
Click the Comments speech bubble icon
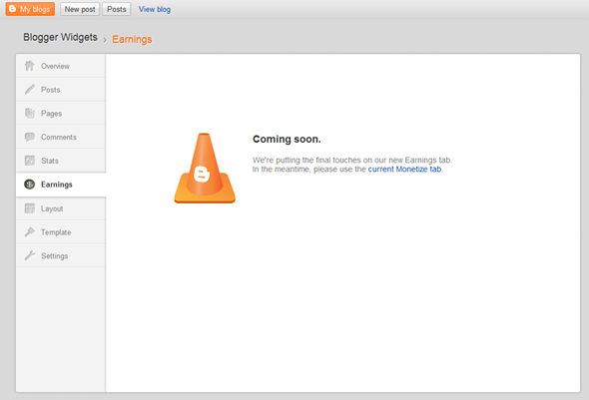[x=30, y=137]
